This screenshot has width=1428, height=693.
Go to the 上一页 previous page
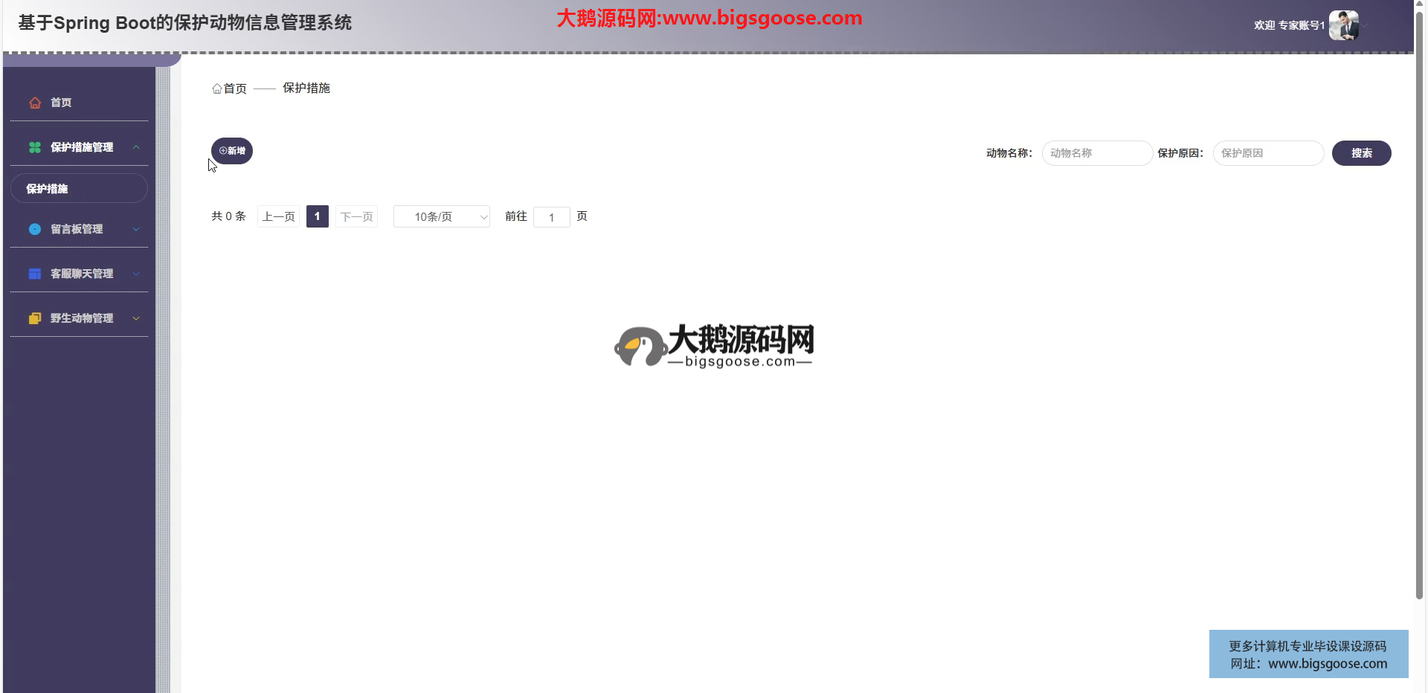coord(278,216)
